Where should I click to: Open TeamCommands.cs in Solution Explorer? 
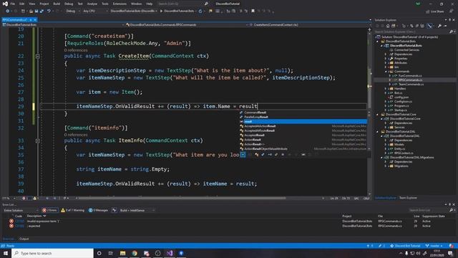(411, 85)
